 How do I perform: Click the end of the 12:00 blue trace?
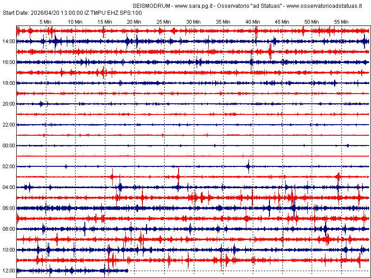pyautogui.click(x=128, y=271)
